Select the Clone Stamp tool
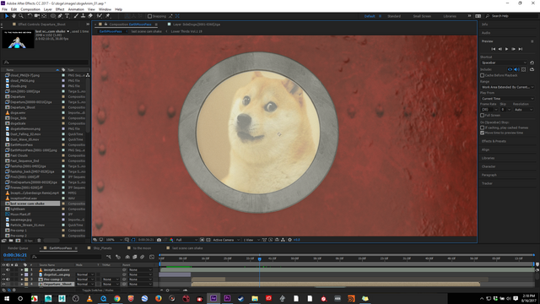The height and width of the screenshot is (304, 540). [x=83, y=16]
